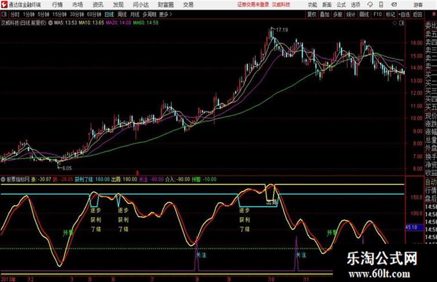437x282 pixels.
Task: Open the mobile phone icon in title bar
Action: (x=381, y=5)
